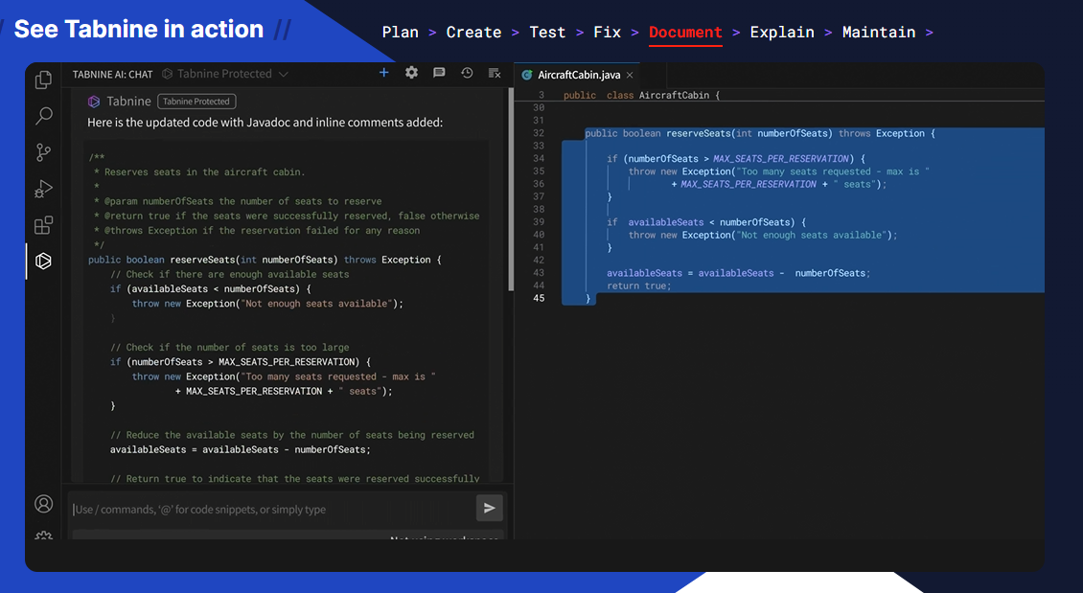
Task: Click line number 45 in the editor gutter
Action: (539, 298)
